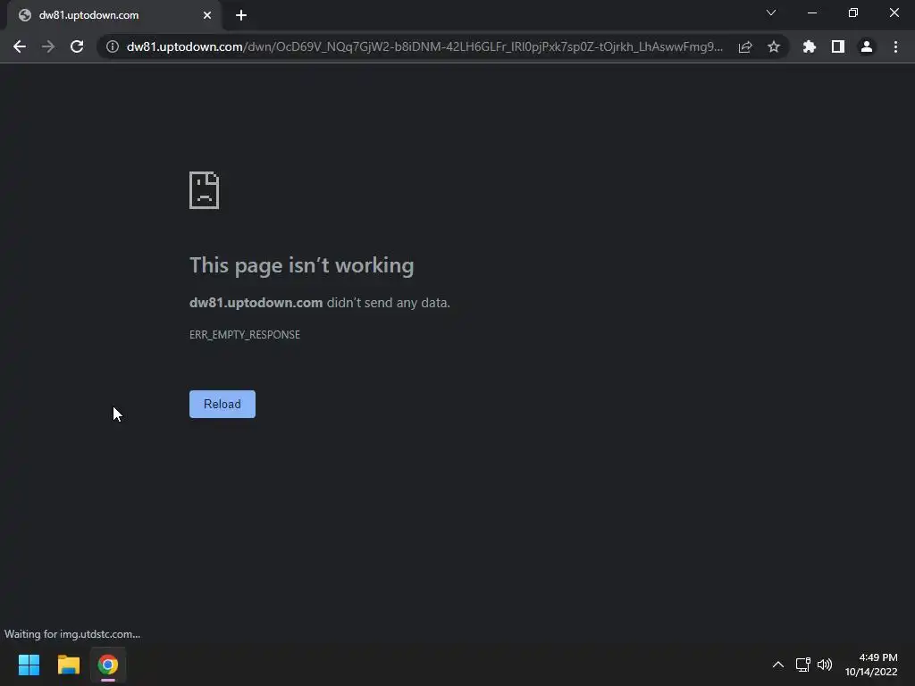Reload page using toolbar refresh icon

77,46
